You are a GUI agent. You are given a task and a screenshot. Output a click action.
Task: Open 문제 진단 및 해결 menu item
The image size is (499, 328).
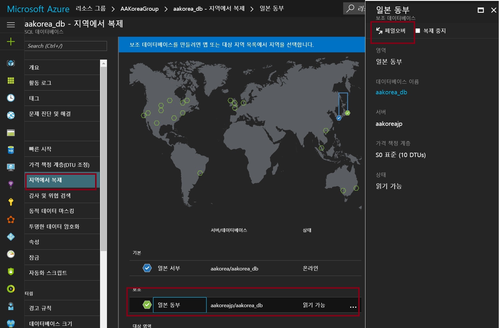click(x=62, y=114)
